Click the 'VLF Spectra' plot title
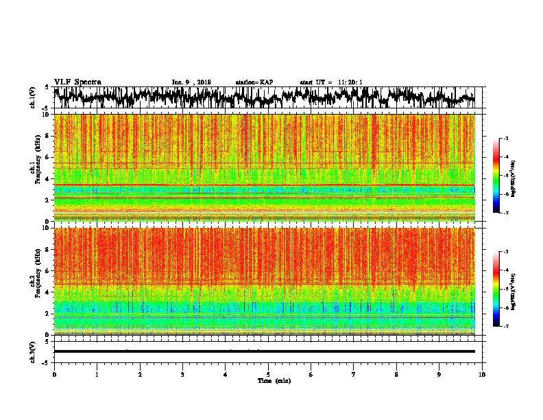 [x=77, y=82]
